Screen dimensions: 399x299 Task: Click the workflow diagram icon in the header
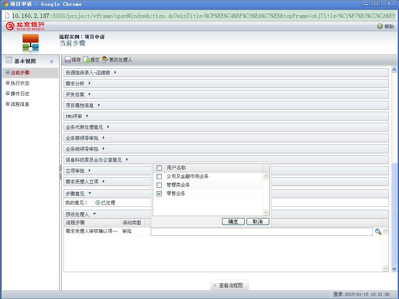pos(30,44)
